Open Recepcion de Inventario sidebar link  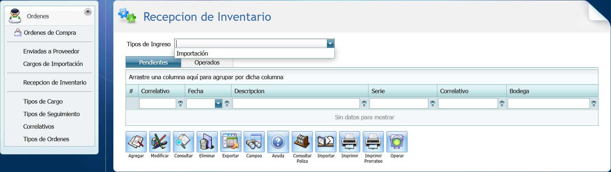55,82
